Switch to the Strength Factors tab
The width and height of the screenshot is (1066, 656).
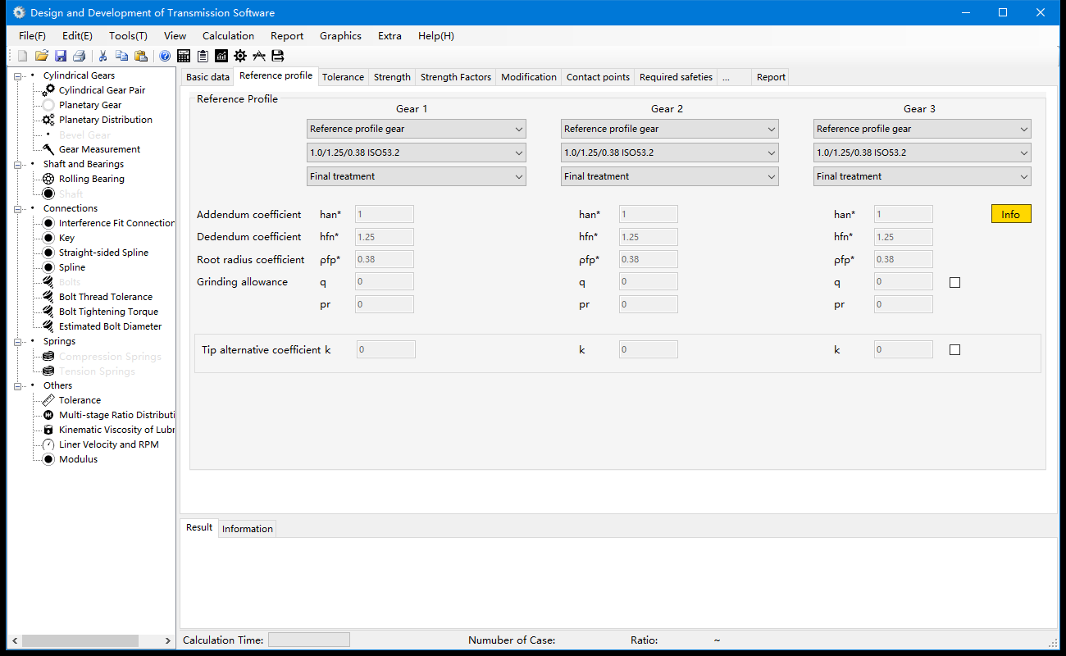(456, 77)
